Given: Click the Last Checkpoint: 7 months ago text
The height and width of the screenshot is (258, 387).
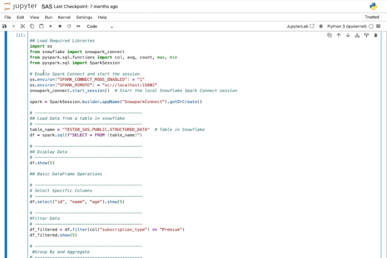Looking at the screenshot, I should point(86,7).
